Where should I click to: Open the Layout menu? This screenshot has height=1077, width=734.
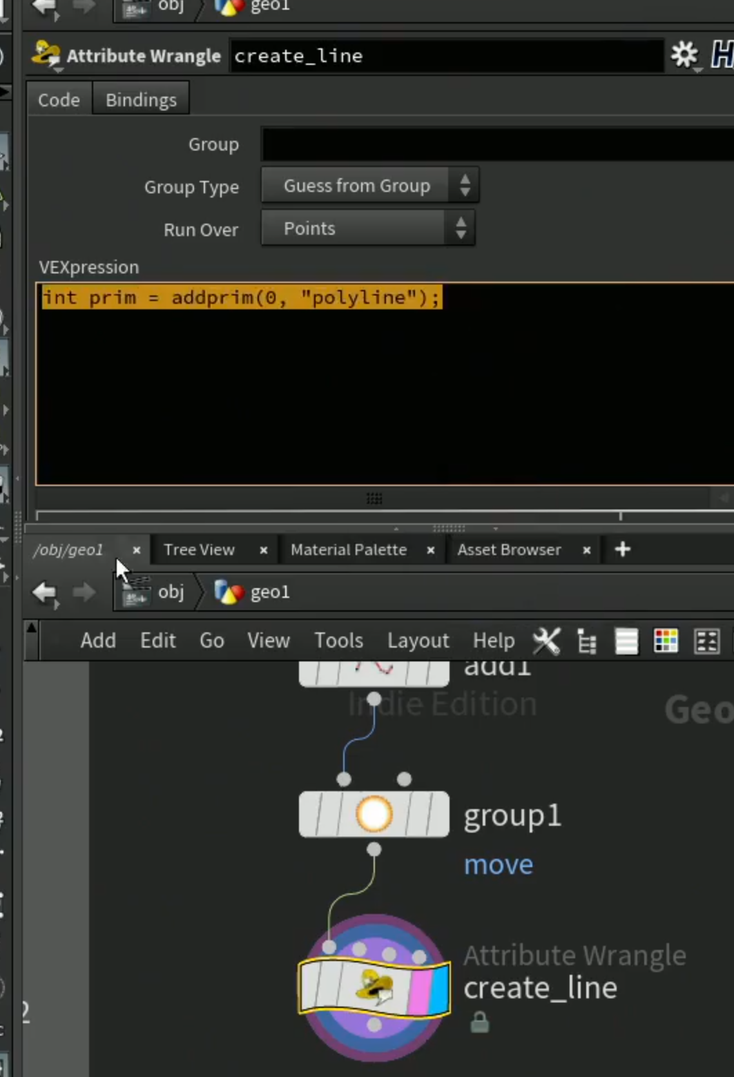(418, 641)
